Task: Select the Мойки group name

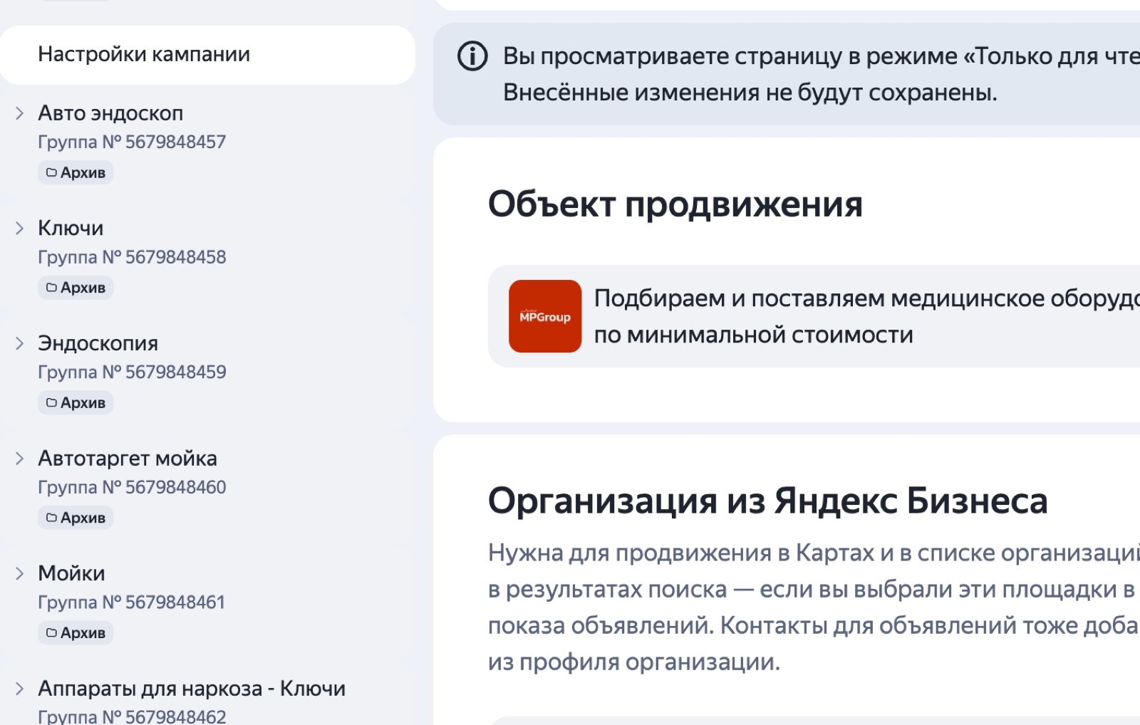Action: tap(71, 573)
